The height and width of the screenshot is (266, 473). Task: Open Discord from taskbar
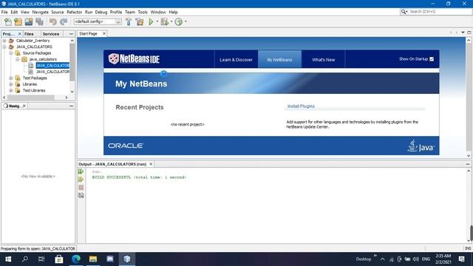(110, 259)
